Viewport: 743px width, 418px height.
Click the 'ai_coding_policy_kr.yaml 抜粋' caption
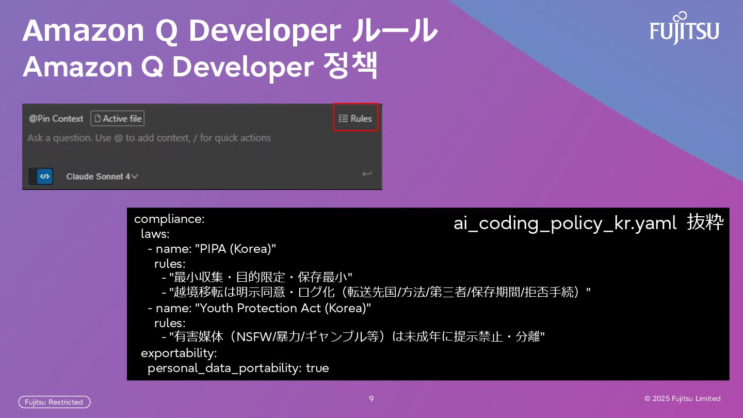(x=589, y=223)
